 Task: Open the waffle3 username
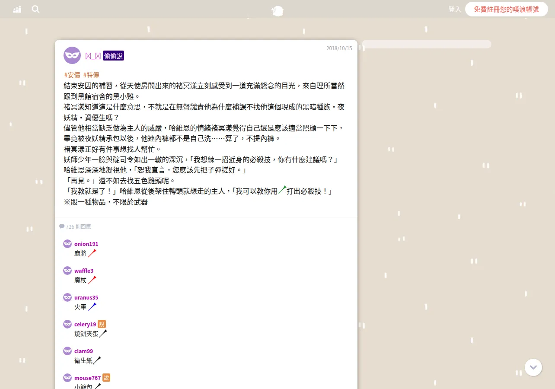point(84,271)
